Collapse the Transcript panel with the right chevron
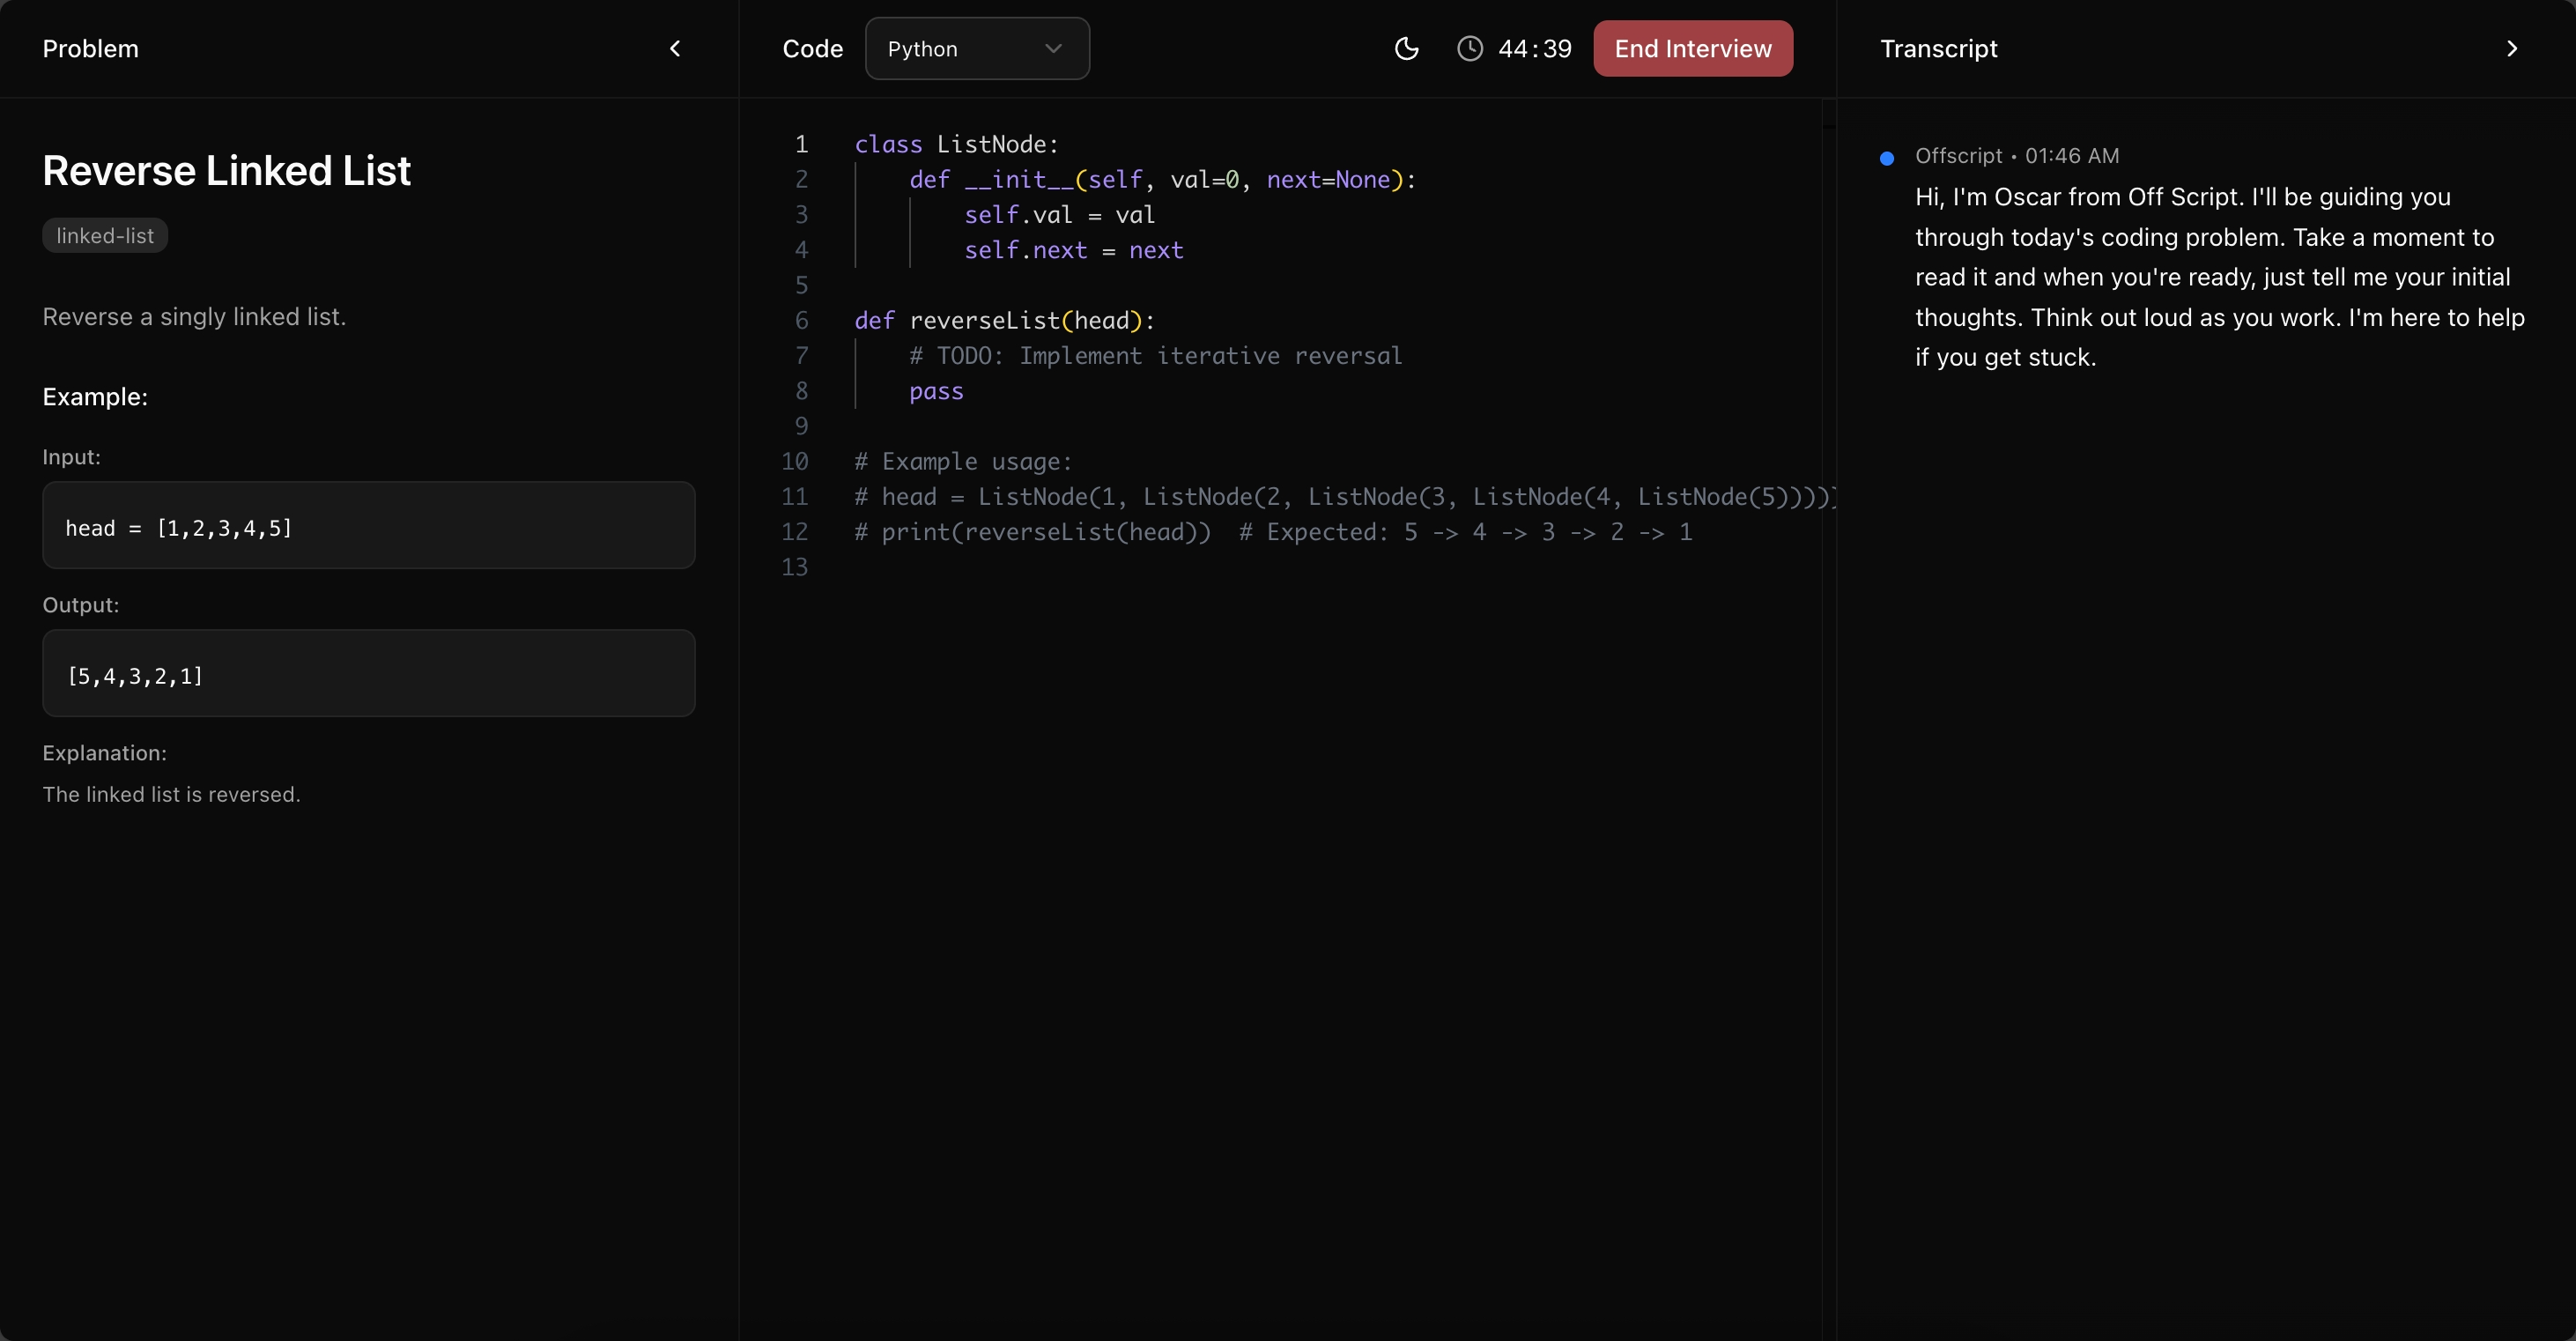This screenshot has height=1341, width=2576. point(2511,49)
